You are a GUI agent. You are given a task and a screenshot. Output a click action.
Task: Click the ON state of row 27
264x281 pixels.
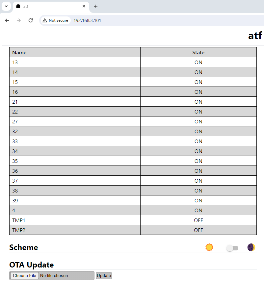pyautogui.click(x=198, y=121)
